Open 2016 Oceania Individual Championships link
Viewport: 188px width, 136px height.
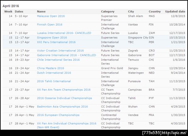(64, 98)
